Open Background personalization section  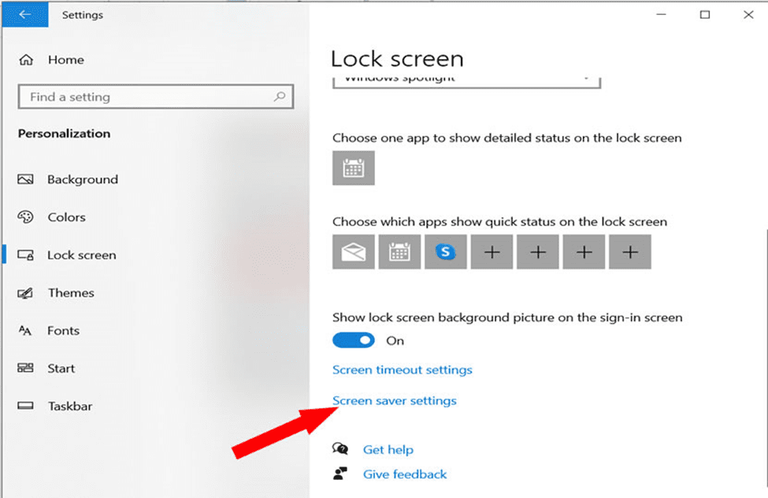82,180
